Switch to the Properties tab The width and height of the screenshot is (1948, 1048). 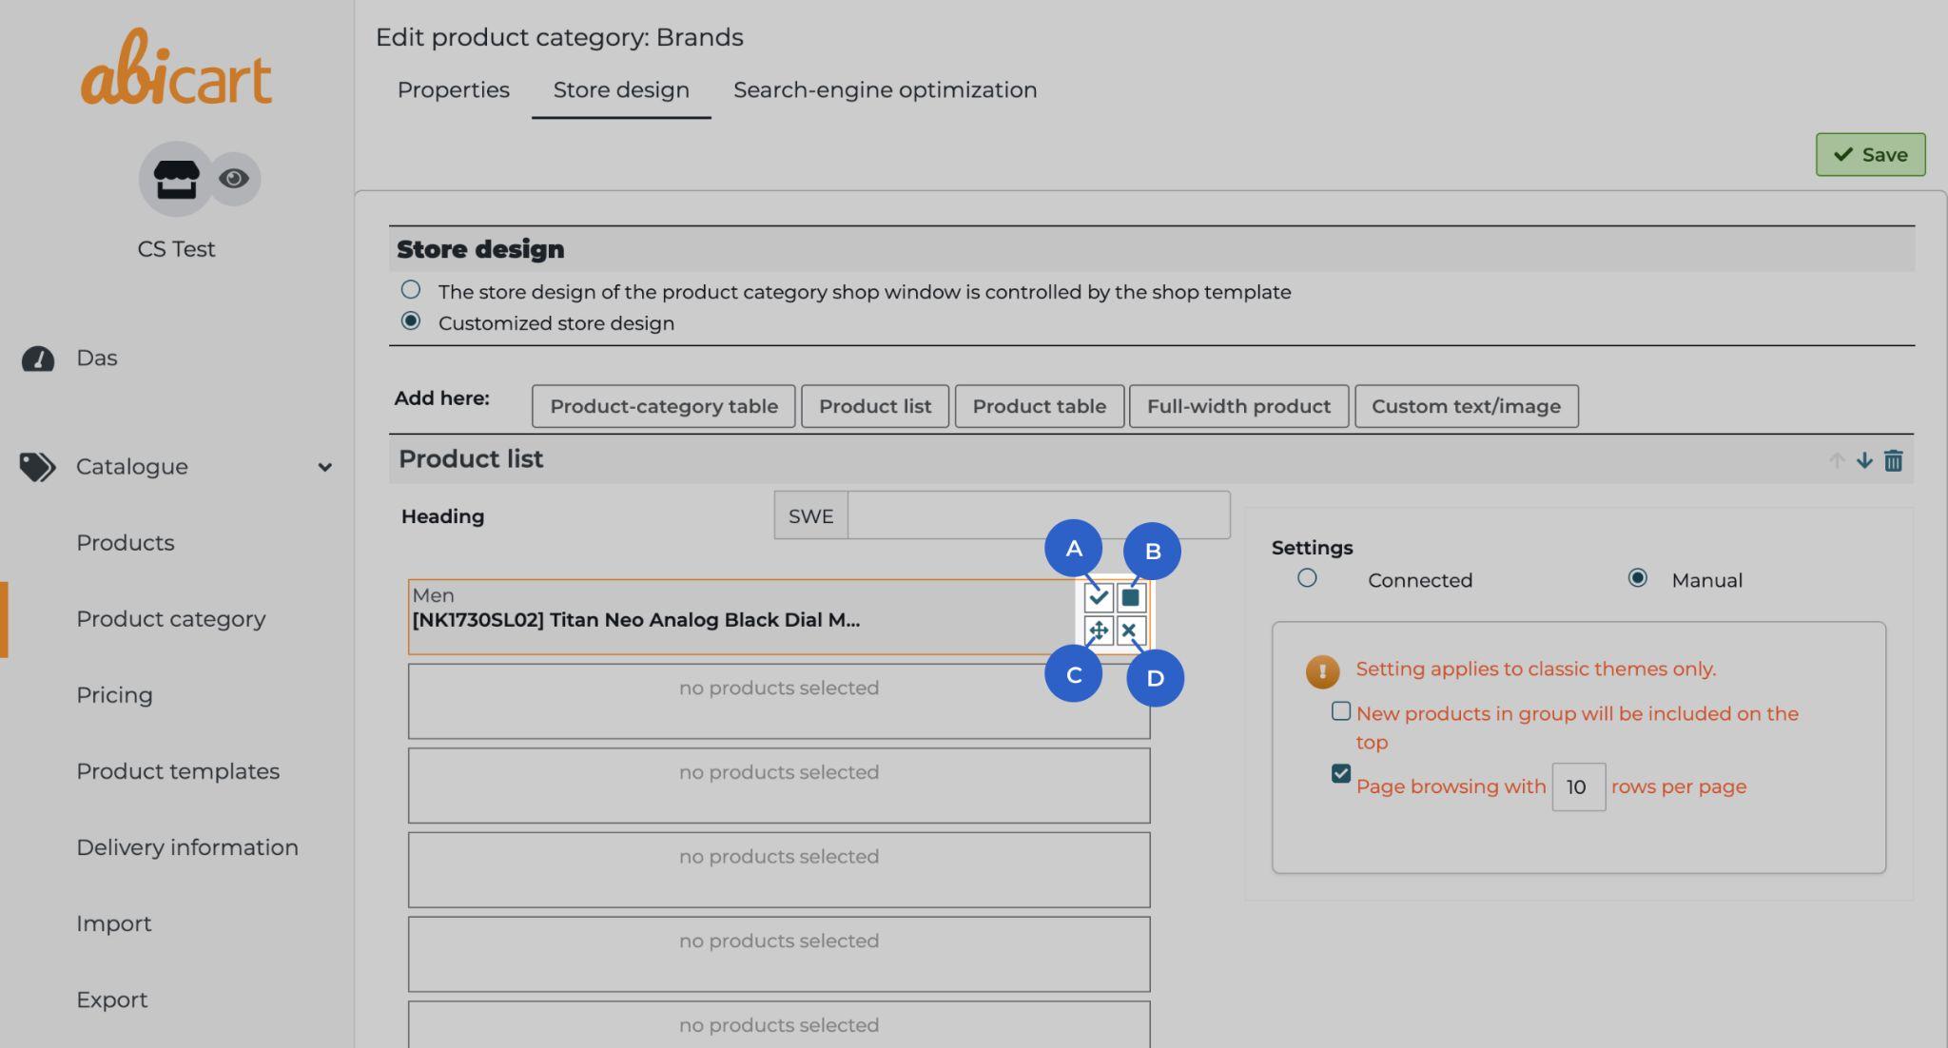tap(453, 89)
